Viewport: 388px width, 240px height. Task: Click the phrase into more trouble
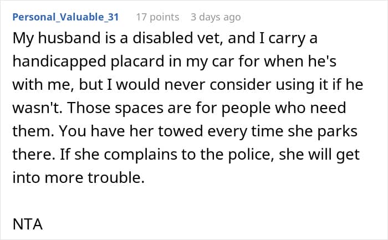79,178
